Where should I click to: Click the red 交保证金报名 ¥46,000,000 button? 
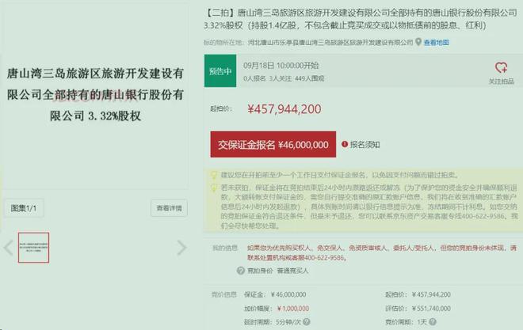(273, 144)
